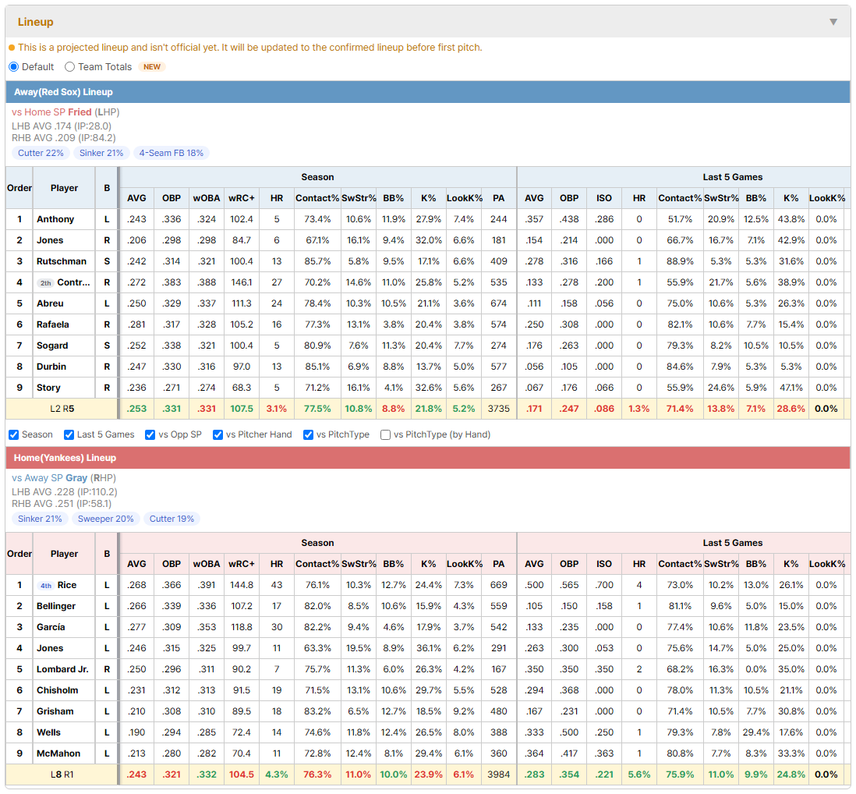Open player Story in Red Sox lineup
Viewport: 856px width, 794px height.
48,388
